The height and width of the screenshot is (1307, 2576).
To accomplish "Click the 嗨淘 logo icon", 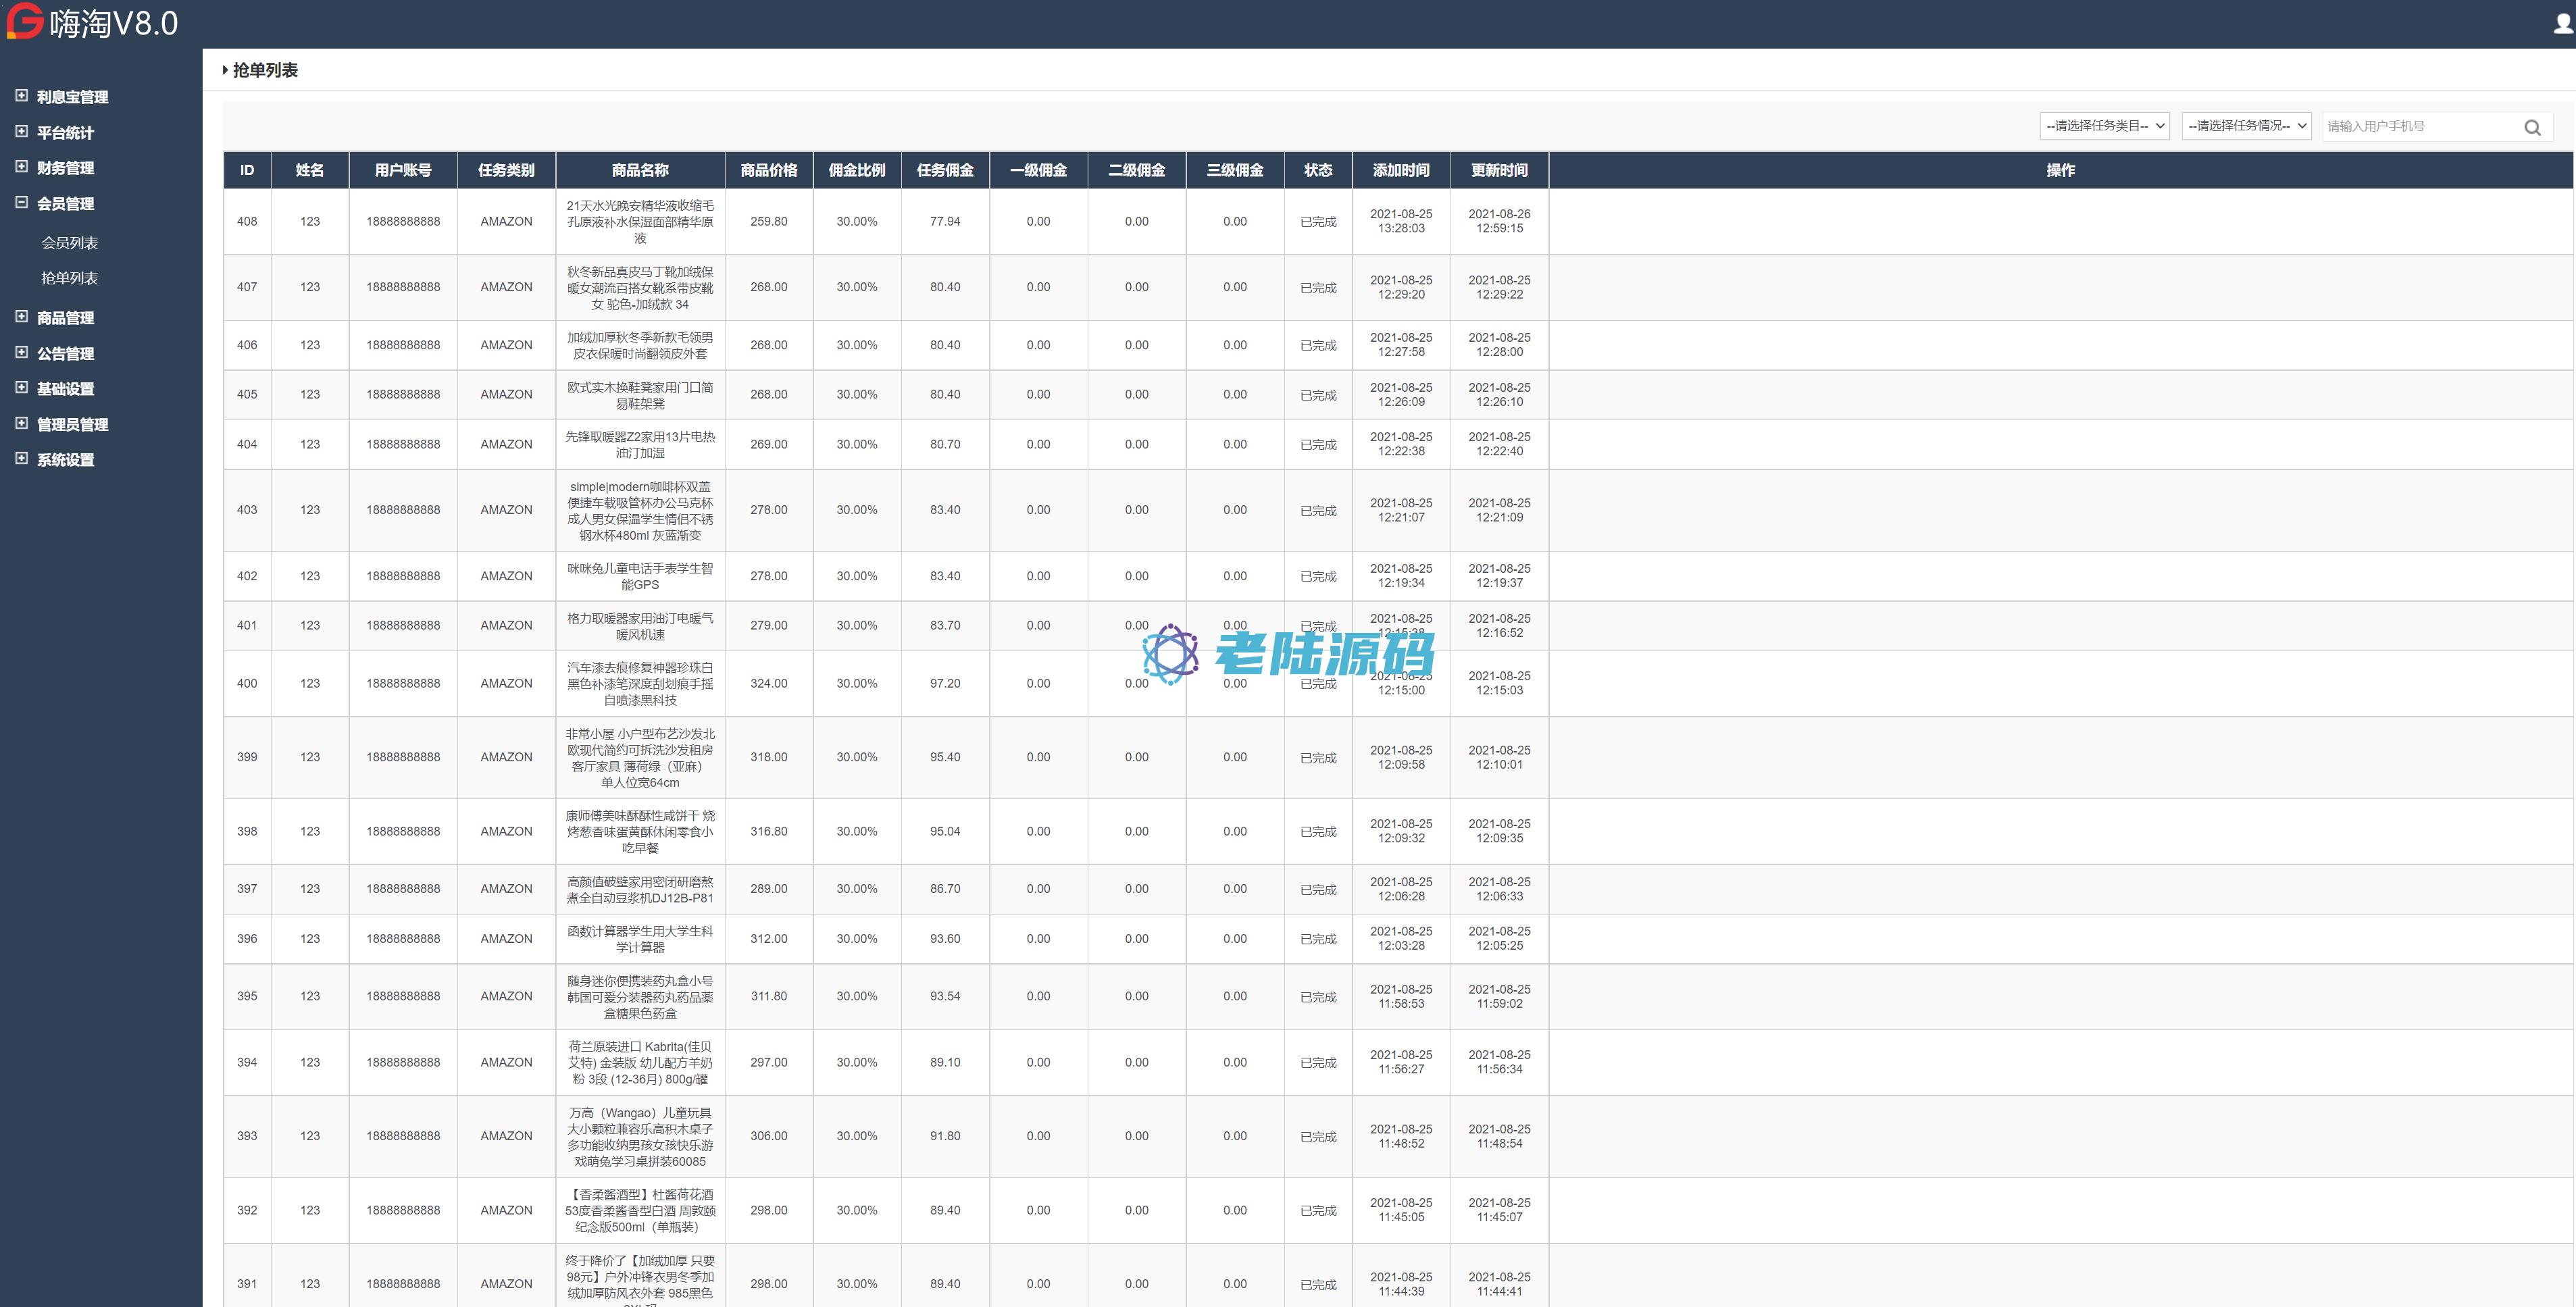I will pyautogui.click(x=24, y=21).
